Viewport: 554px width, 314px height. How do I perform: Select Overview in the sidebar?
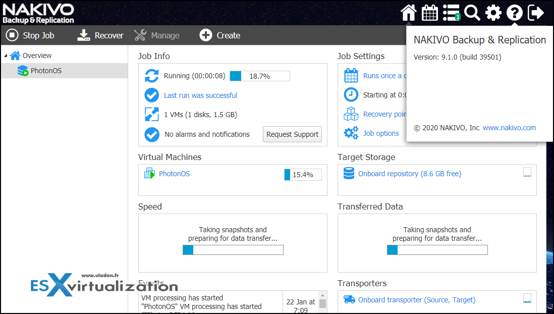tap(37, 56)
